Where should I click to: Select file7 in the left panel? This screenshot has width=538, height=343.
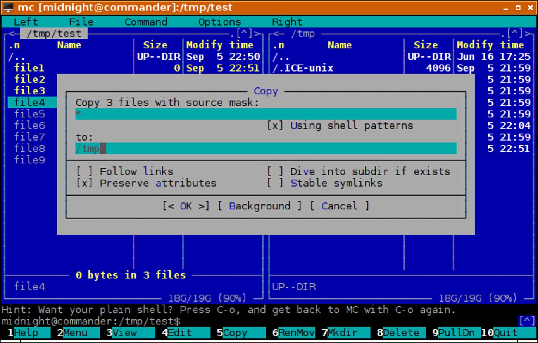[x=29, y=137]
